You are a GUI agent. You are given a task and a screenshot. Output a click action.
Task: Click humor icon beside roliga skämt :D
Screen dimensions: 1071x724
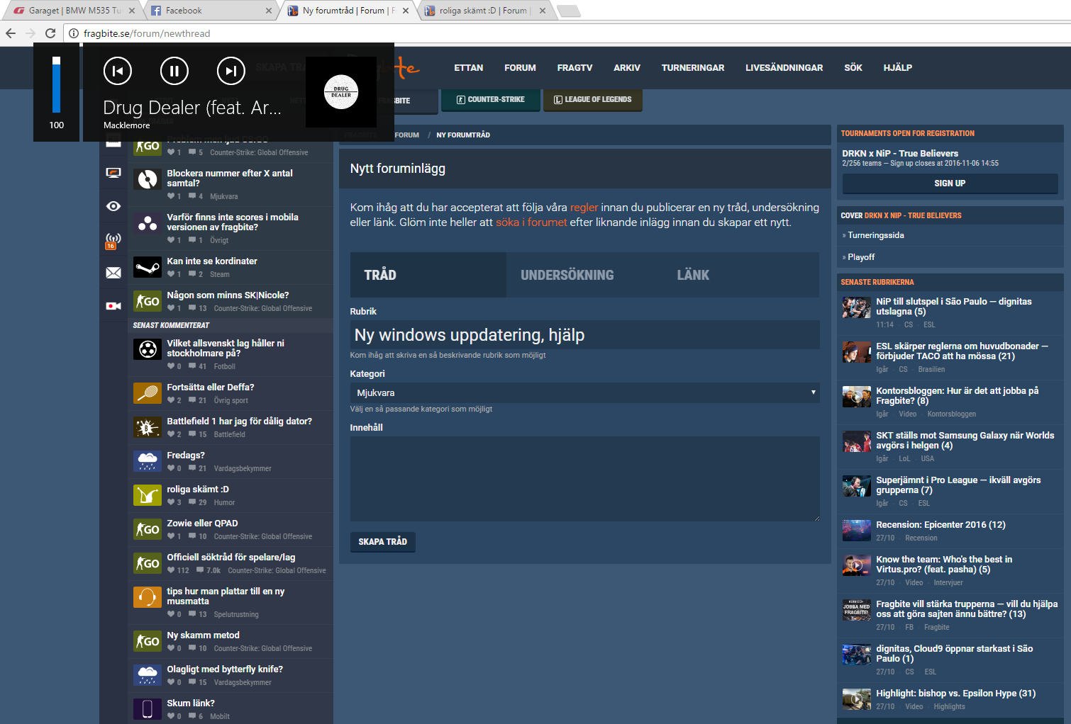(x=148, y=496)
